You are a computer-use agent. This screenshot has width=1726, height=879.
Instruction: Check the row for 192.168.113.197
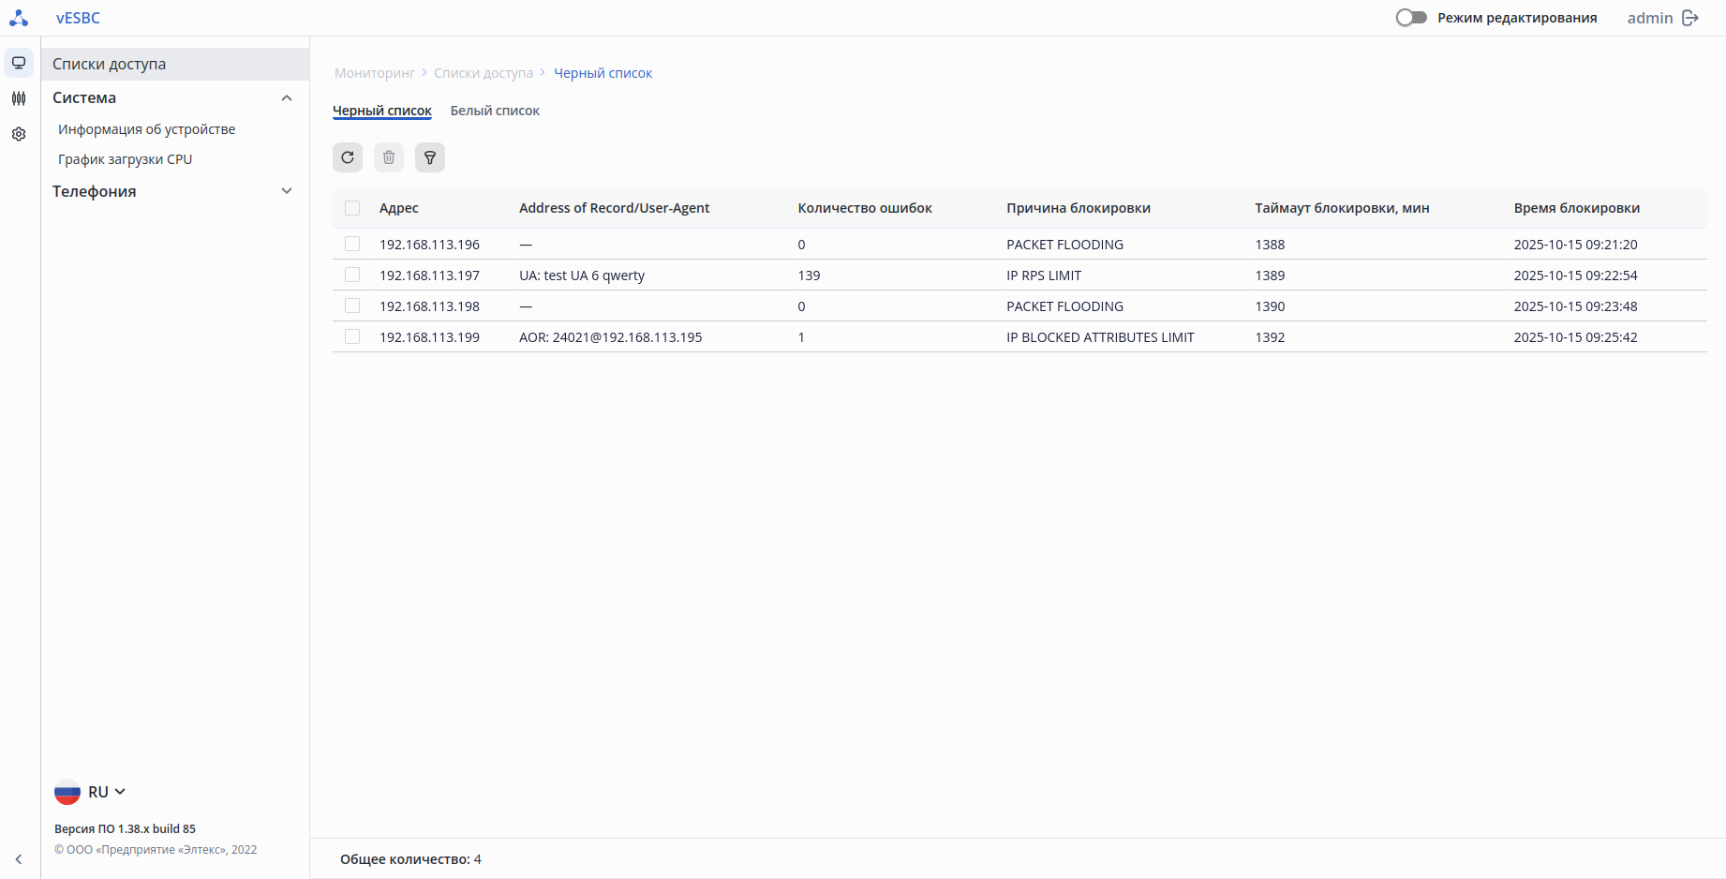tap(352, 275)
